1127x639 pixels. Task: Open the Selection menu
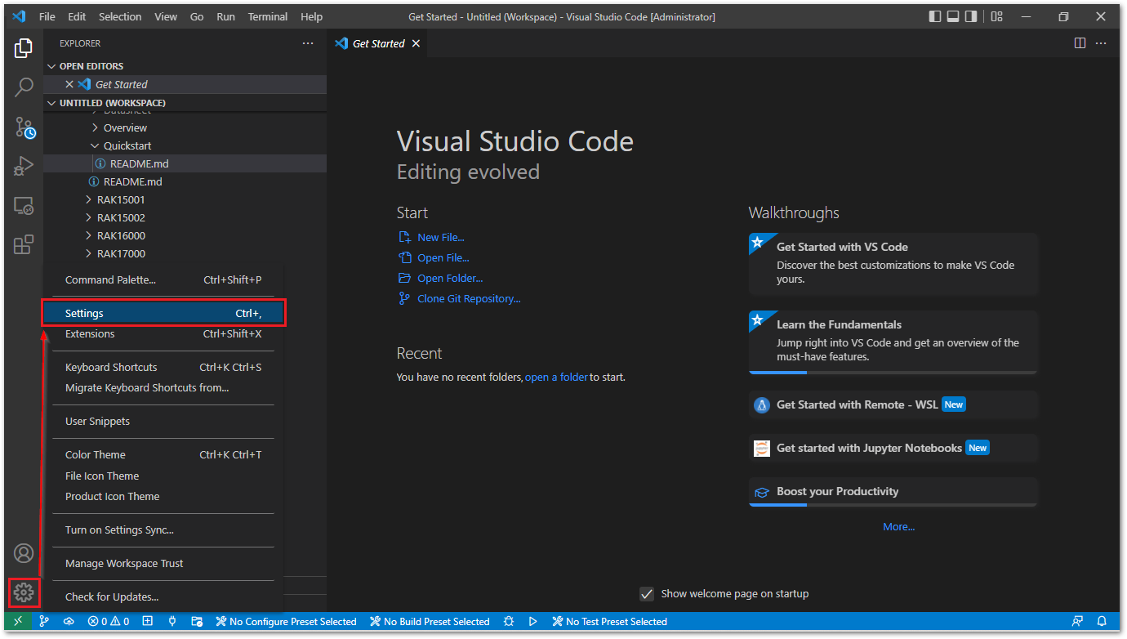(120, 16)
